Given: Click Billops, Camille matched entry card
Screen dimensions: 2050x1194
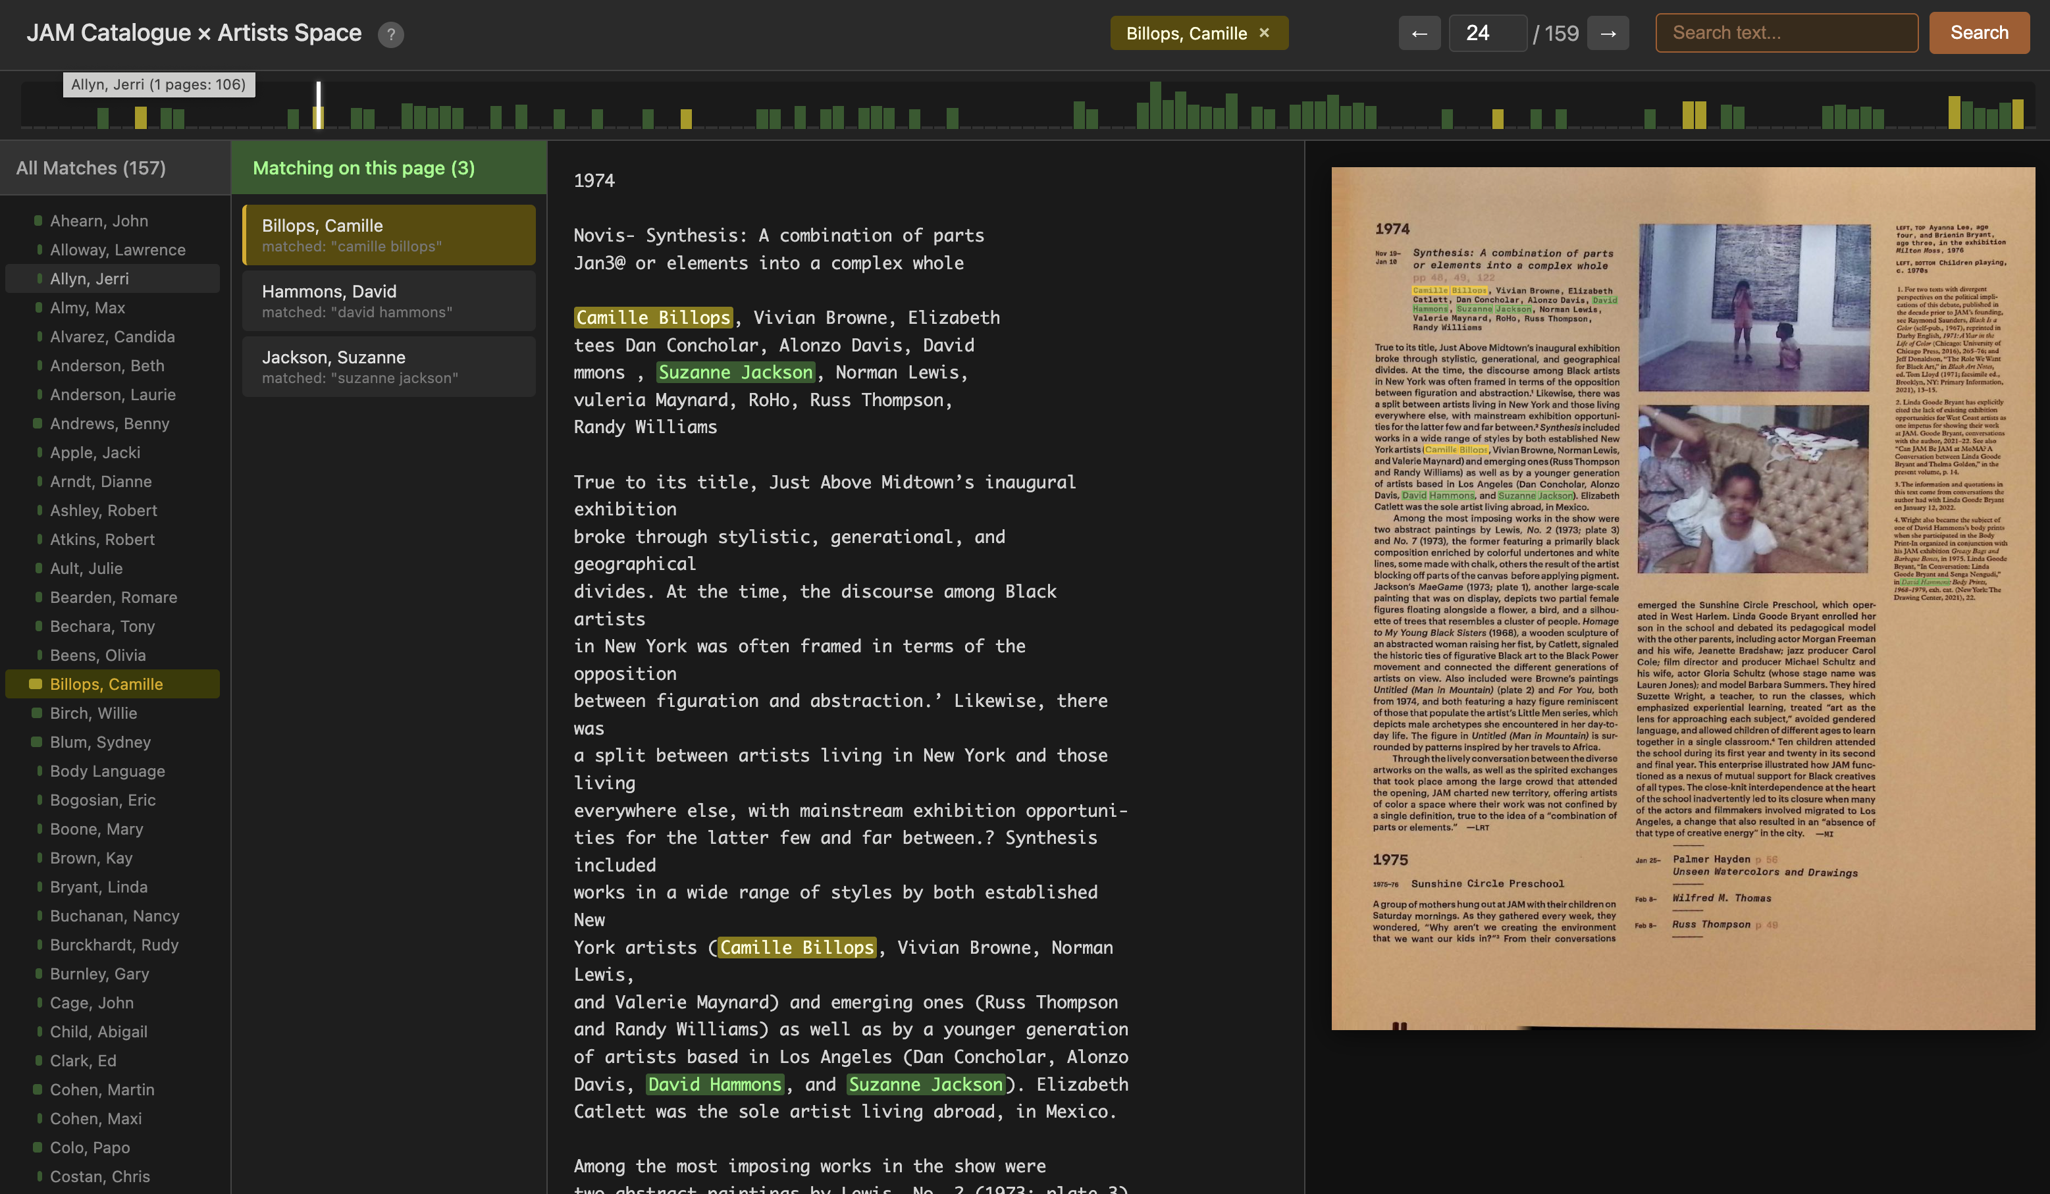Looking at the screenshot, I should [x=388, y=234].
